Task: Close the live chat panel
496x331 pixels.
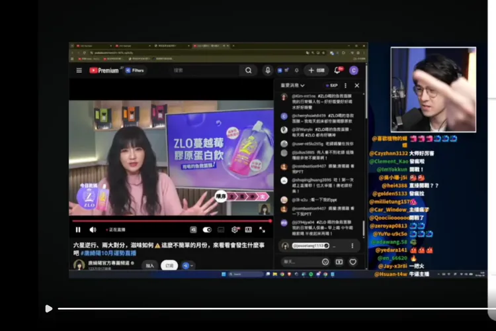Action: 357,85
